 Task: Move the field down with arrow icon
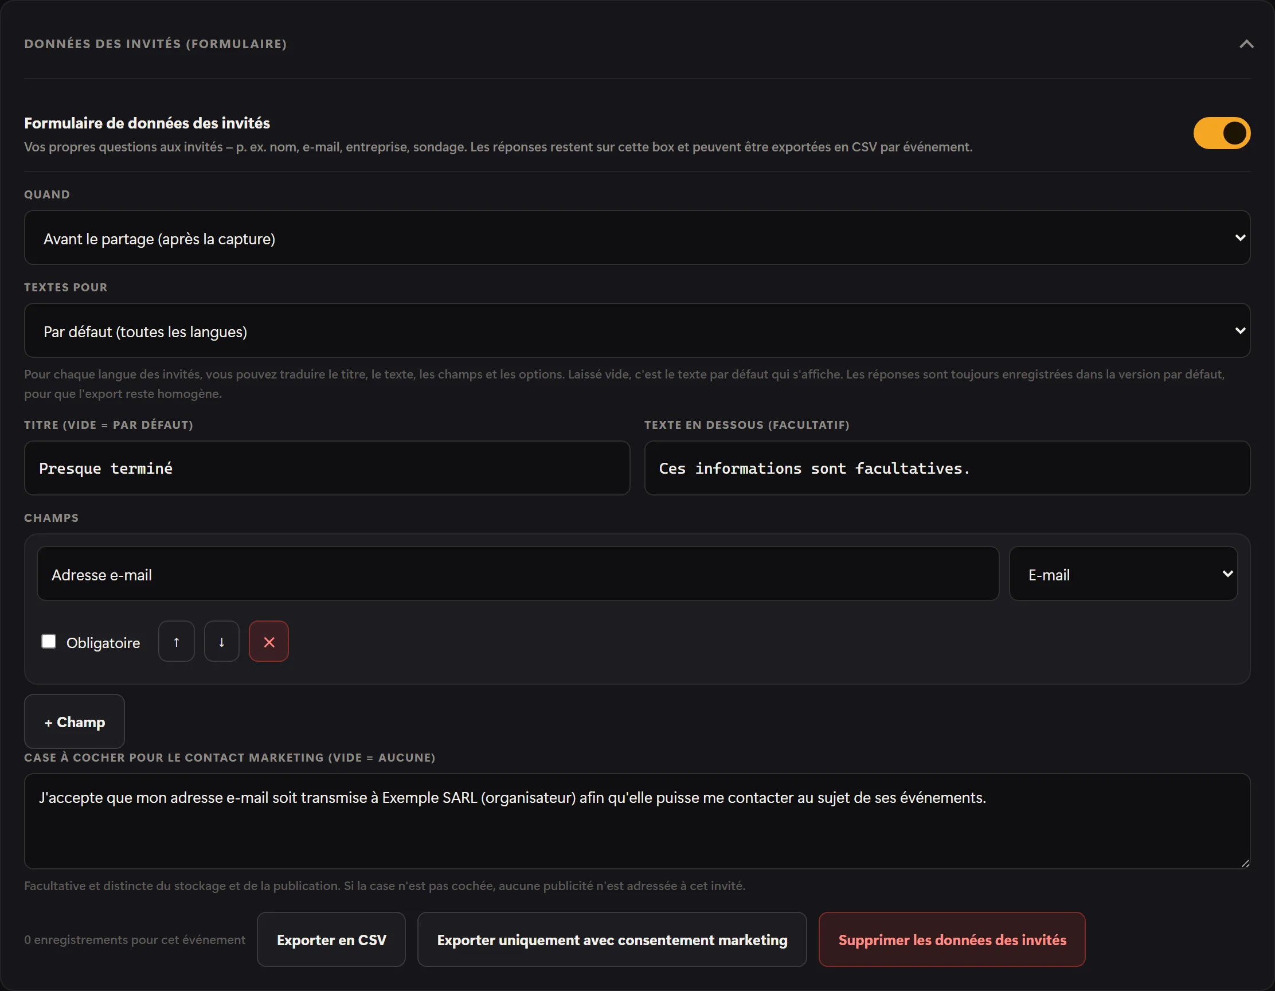pos(222,641)
